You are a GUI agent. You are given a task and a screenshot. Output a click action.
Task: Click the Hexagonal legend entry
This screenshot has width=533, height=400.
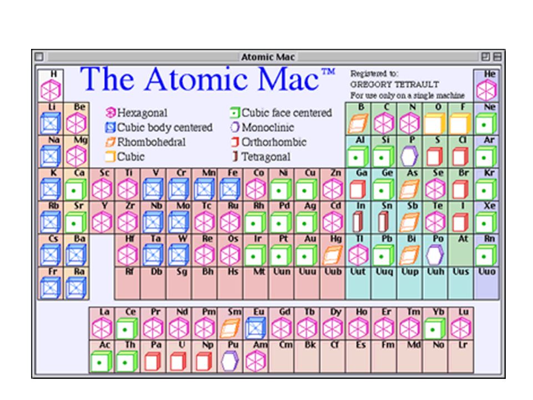coord(137,113)
